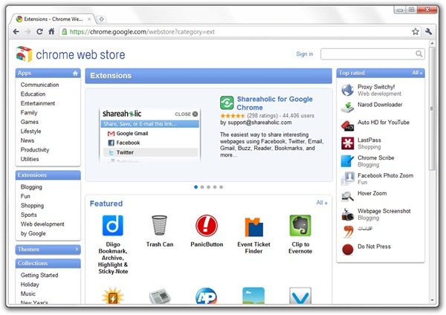This screenshot has width=446, height=315.
Task: Select the fourth carousel dot
Action: (x=215, y=187)
